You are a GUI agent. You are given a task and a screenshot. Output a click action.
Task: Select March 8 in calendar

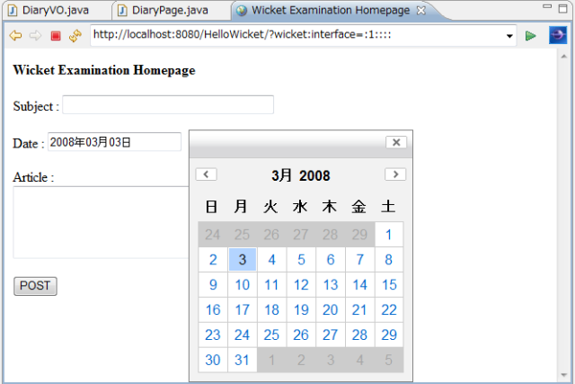point(389,260)
